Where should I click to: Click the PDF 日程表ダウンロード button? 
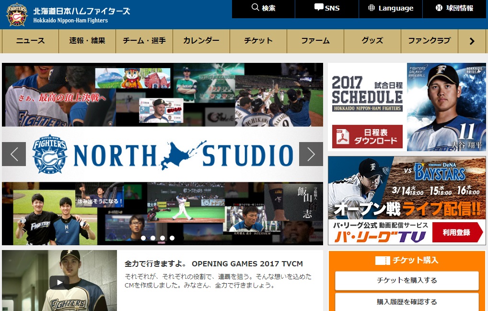pos(367,136)
